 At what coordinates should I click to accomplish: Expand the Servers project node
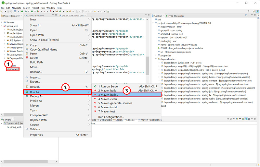pyautogui.click(x=2, y=22)
